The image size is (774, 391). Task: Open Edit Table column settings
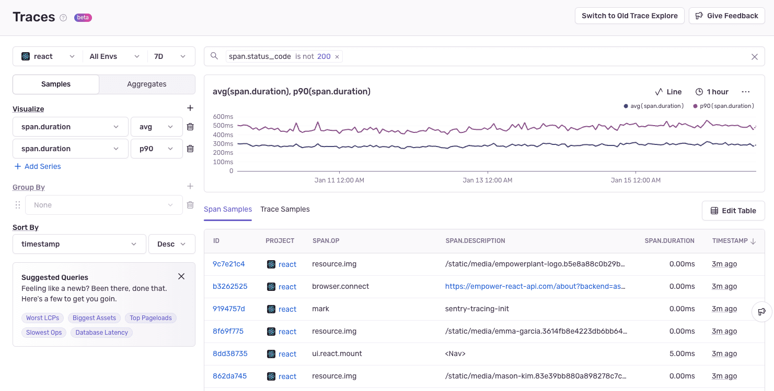pyautogui.click(x=733, y=211)
